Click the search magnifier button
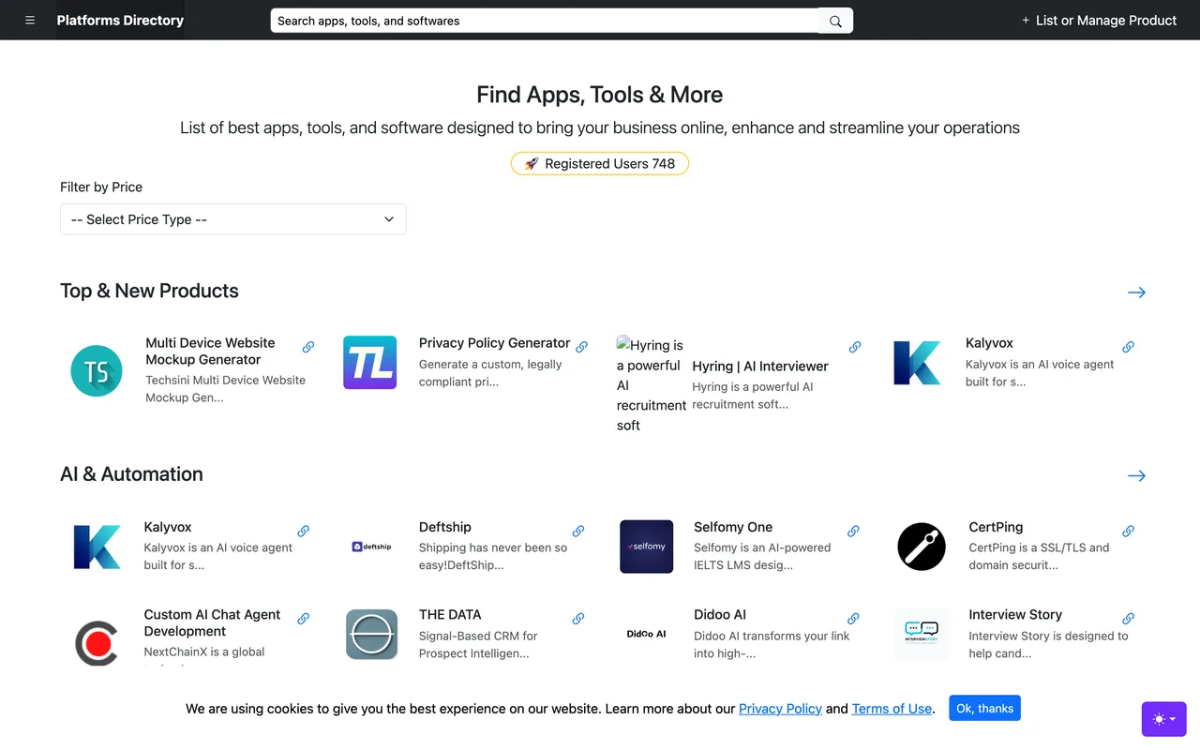The image size is (1200, 750). point(835,21)
